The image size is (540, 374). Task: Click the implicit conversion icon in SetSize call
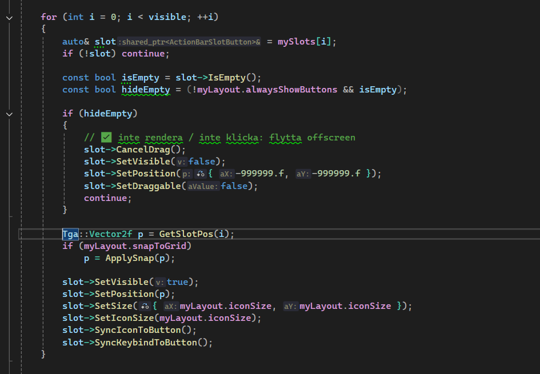pos(146,306)
